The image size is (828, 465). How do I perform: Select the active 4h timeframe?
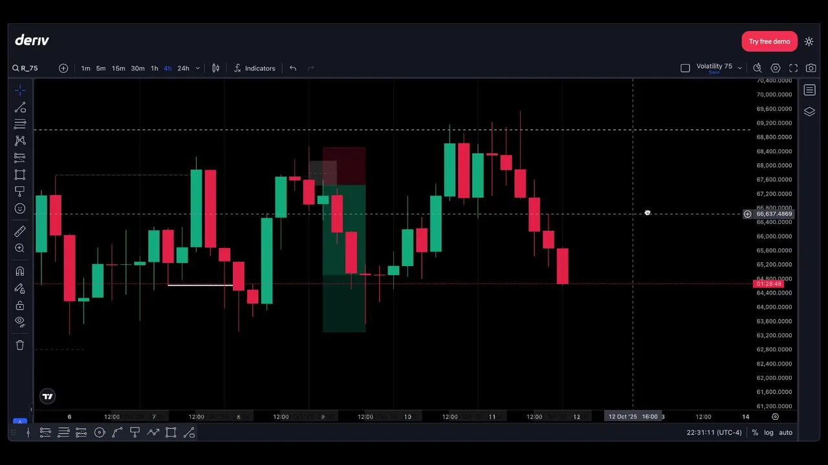coord(168,68)
